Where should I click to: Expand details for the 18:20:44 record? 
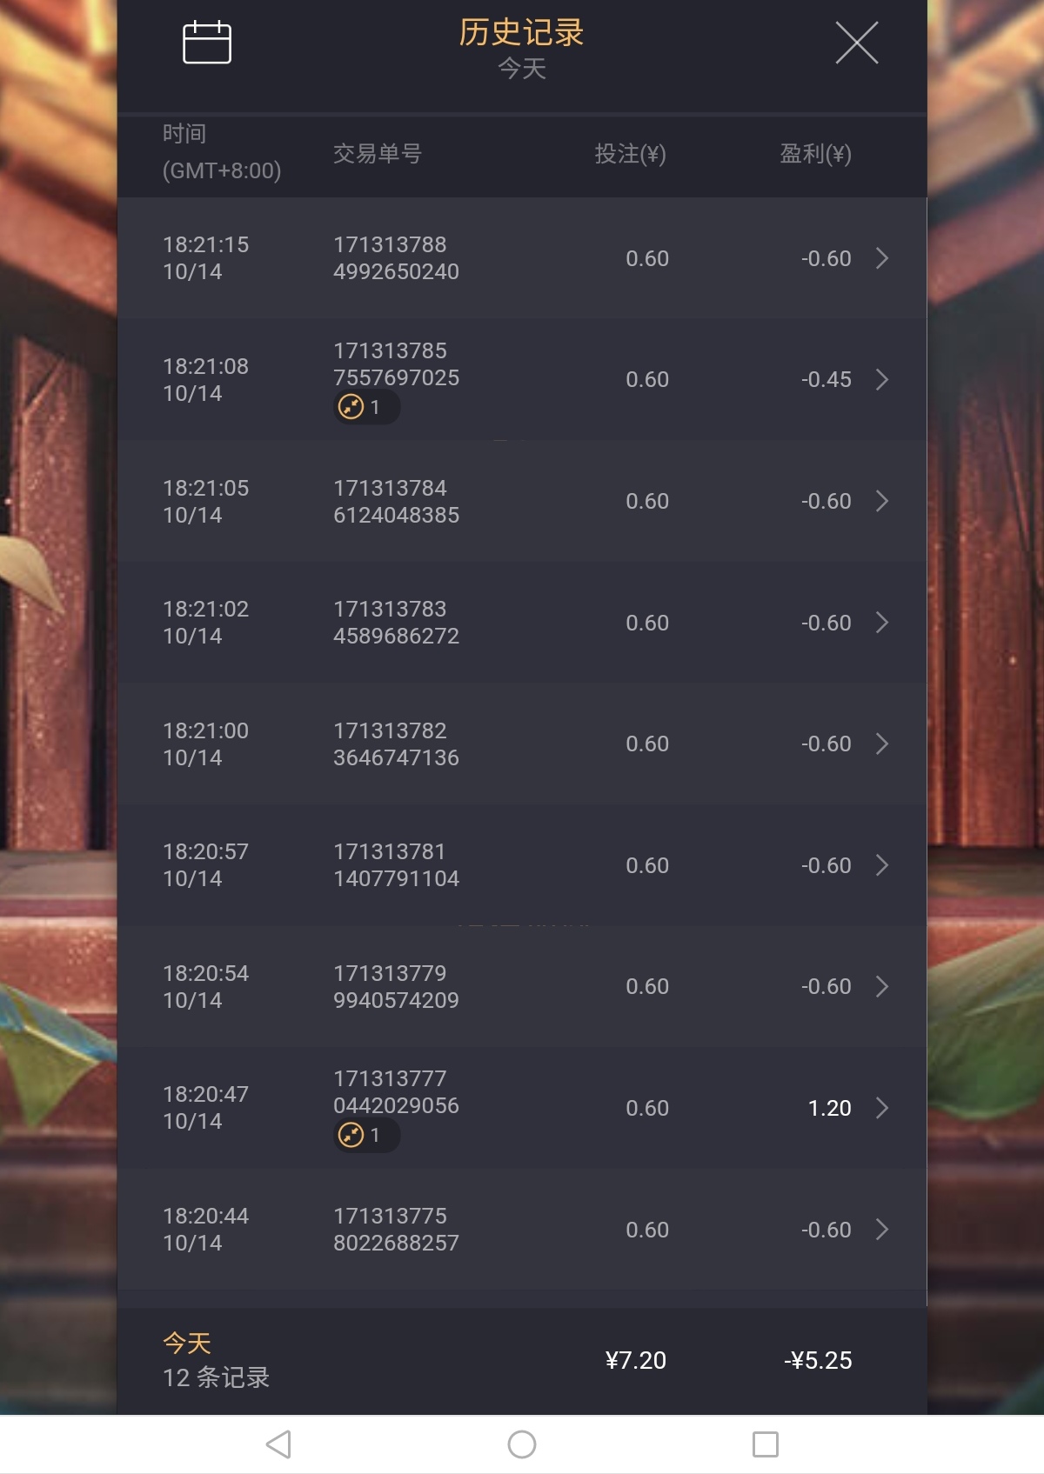tap(881, 1230)
